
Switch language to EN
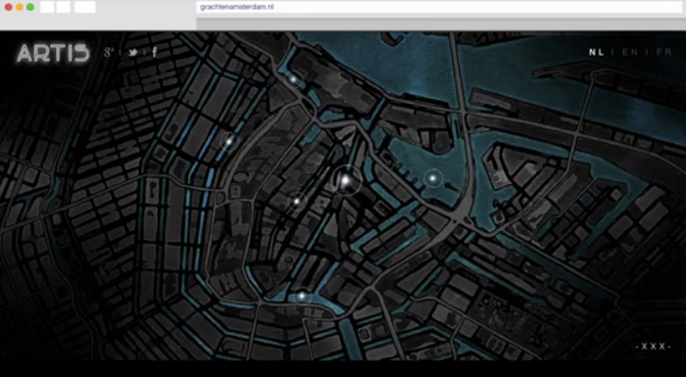[x=630, y=52]
